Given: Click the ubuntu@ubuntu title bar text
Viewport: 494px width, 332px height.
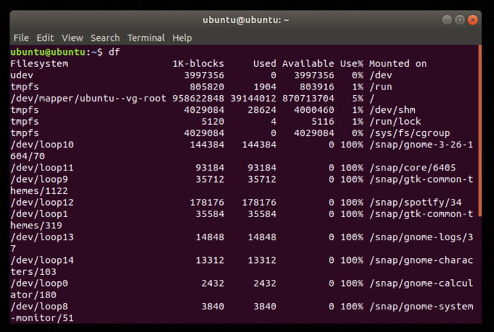Looking at the screenshot, I should 246,20.
